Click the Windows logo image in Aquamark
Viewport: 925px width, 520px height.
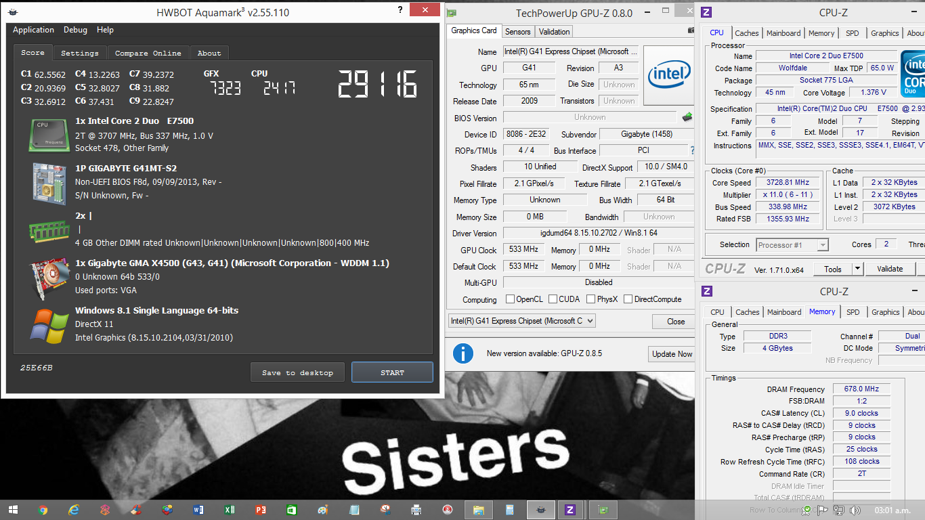click(49, 326)
